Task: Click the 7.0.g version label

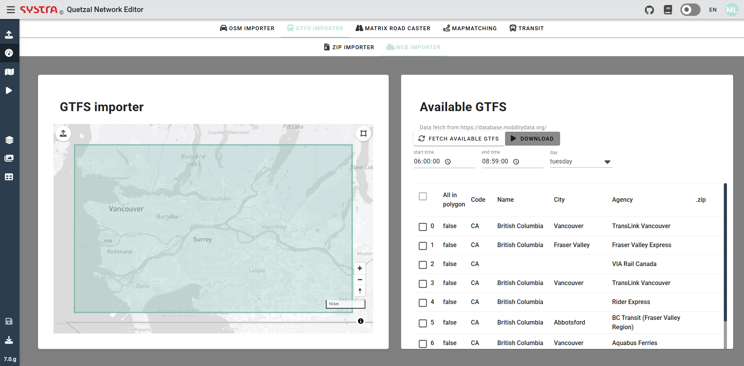Action: click(10, 359)
